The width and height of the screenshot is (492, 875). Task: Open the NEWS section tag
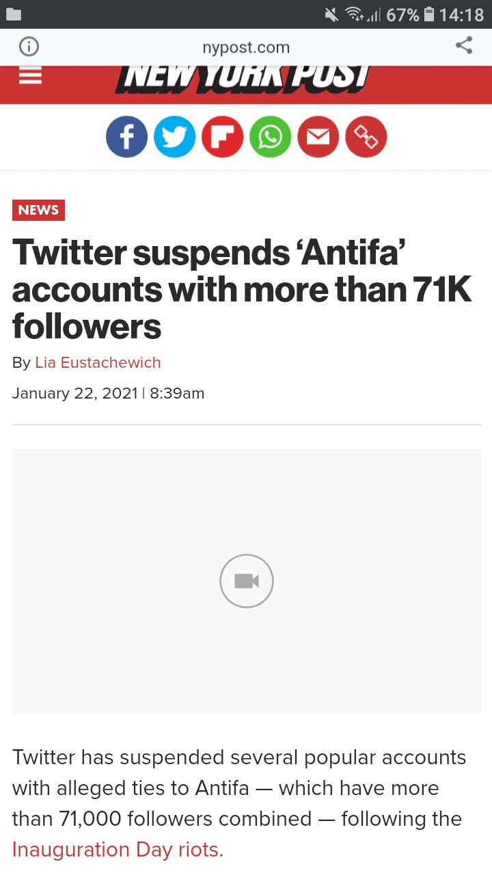tap(38, 210)
